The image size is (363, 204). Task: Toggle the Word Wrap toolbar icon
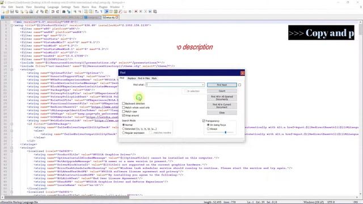tap(96, 11)
